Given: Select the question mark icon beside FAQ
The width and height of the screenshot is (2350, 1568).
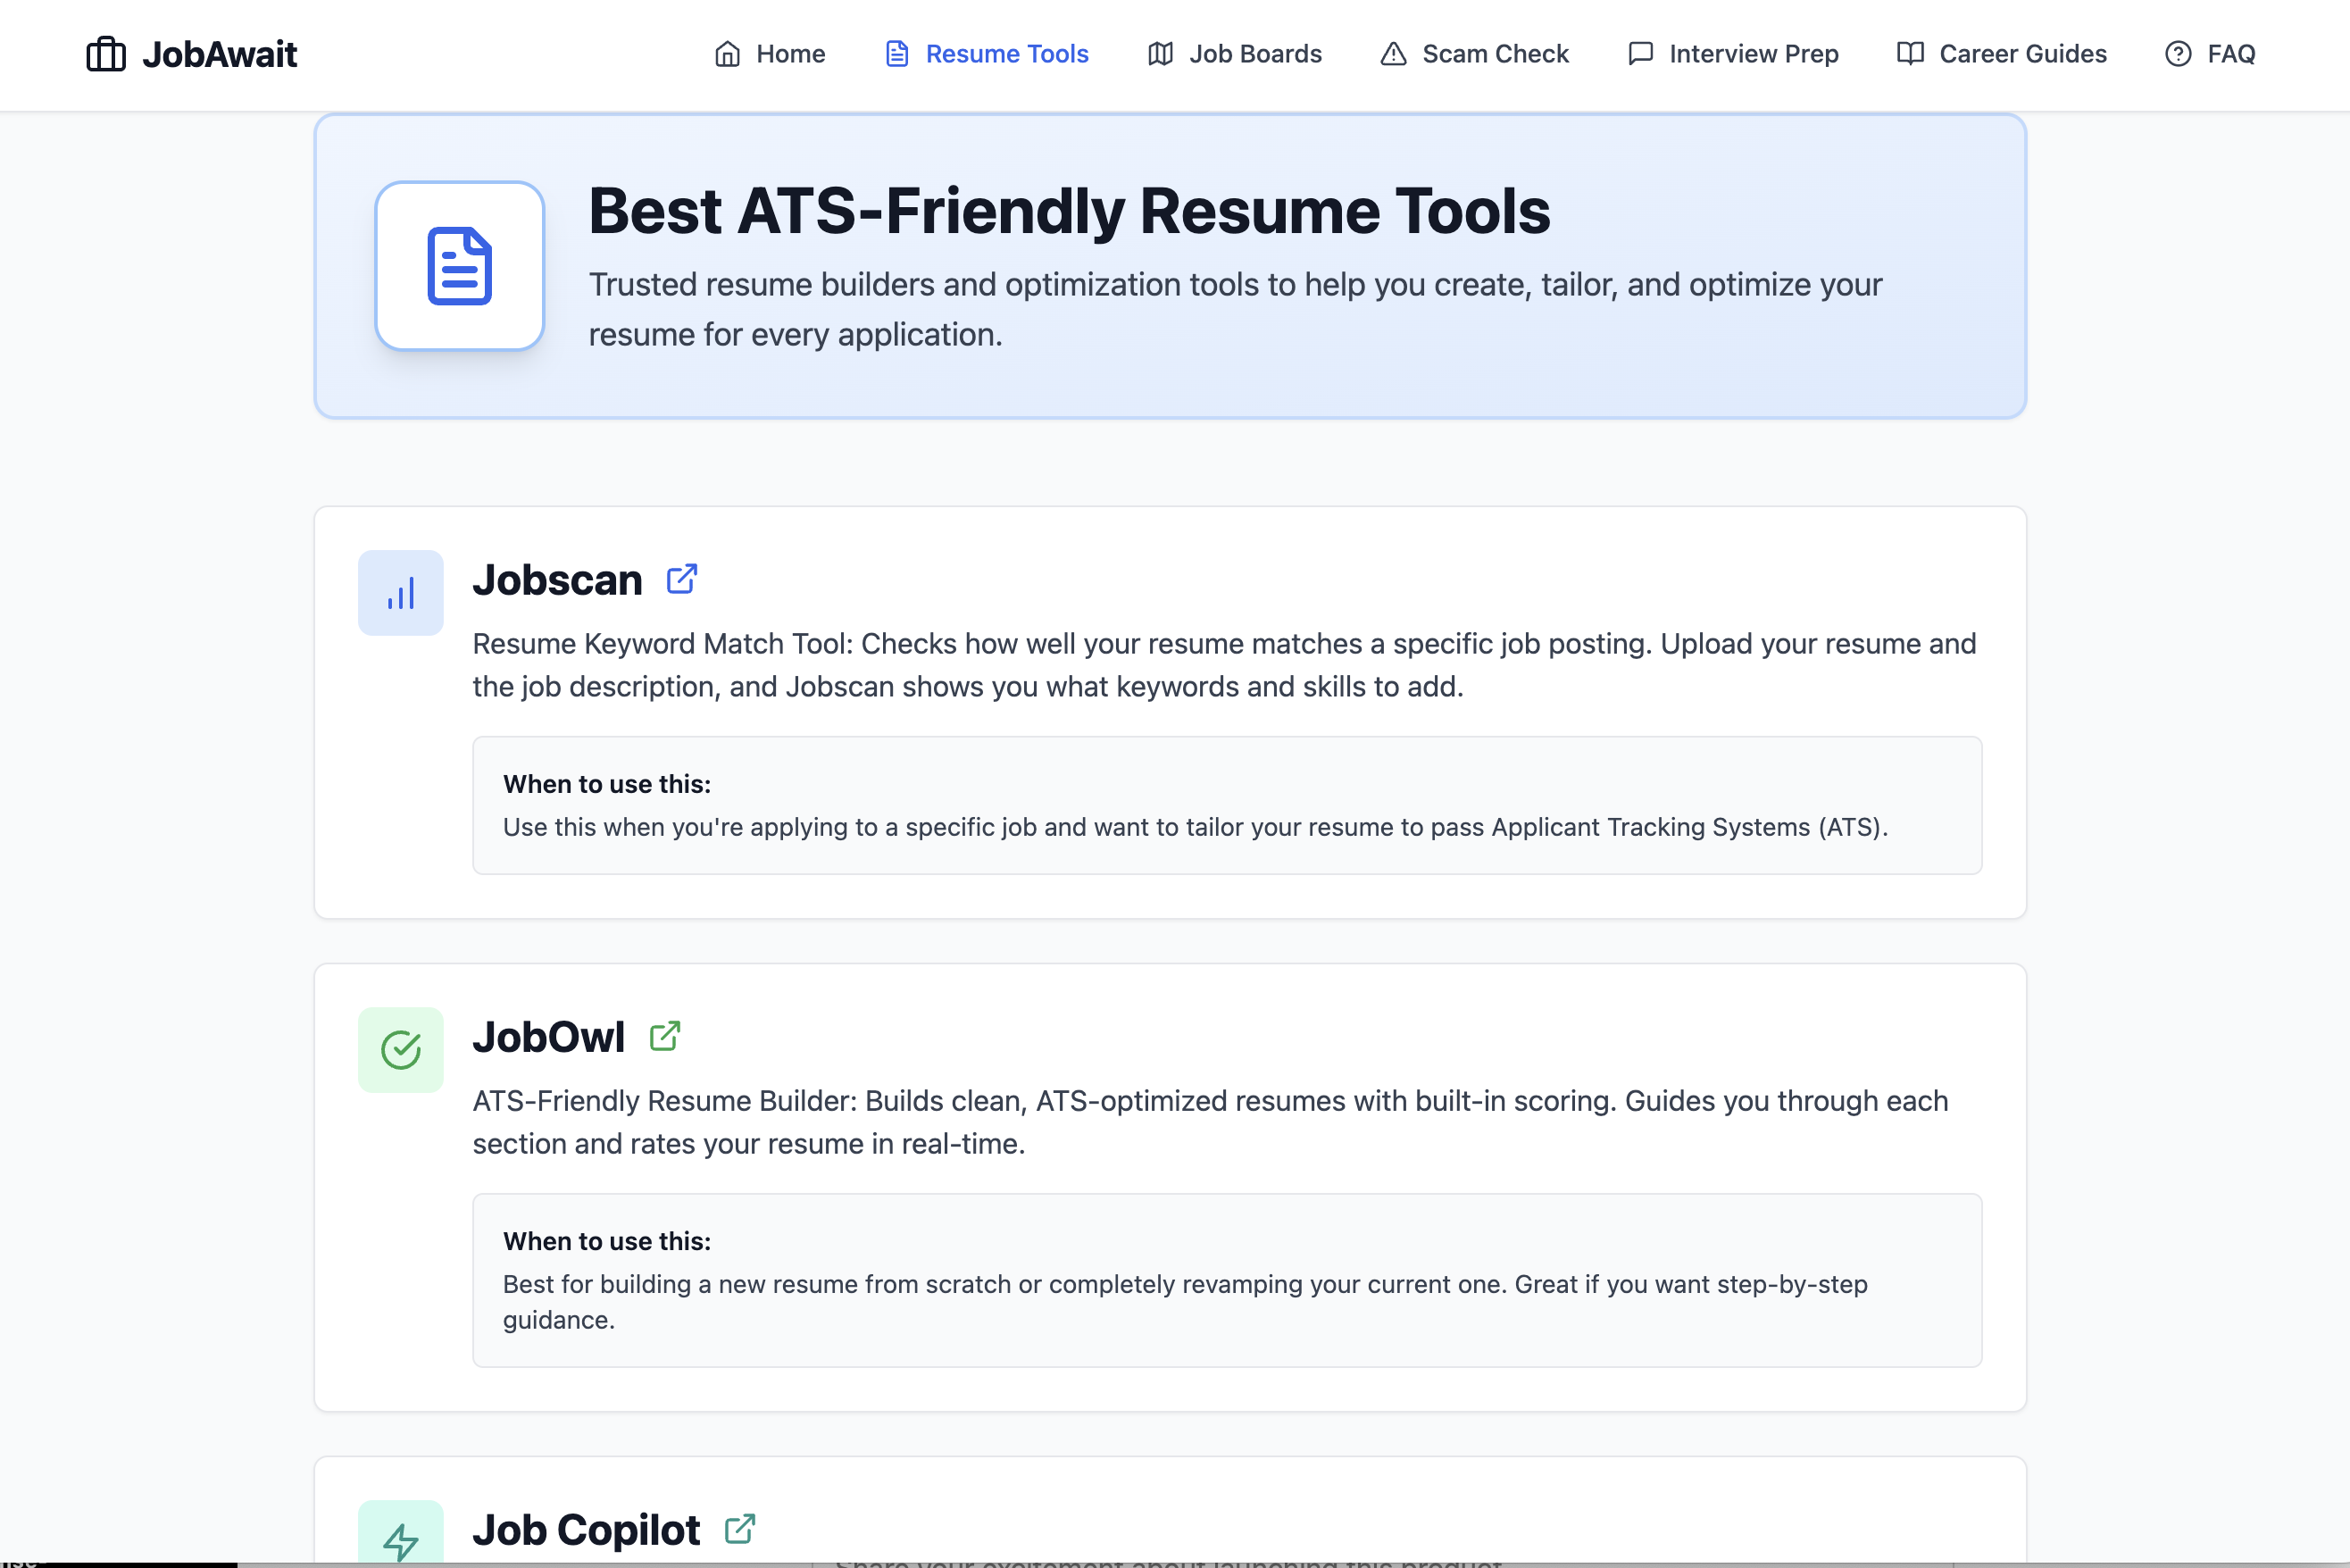Looking at the screenshot, I should click(2177, 54).
